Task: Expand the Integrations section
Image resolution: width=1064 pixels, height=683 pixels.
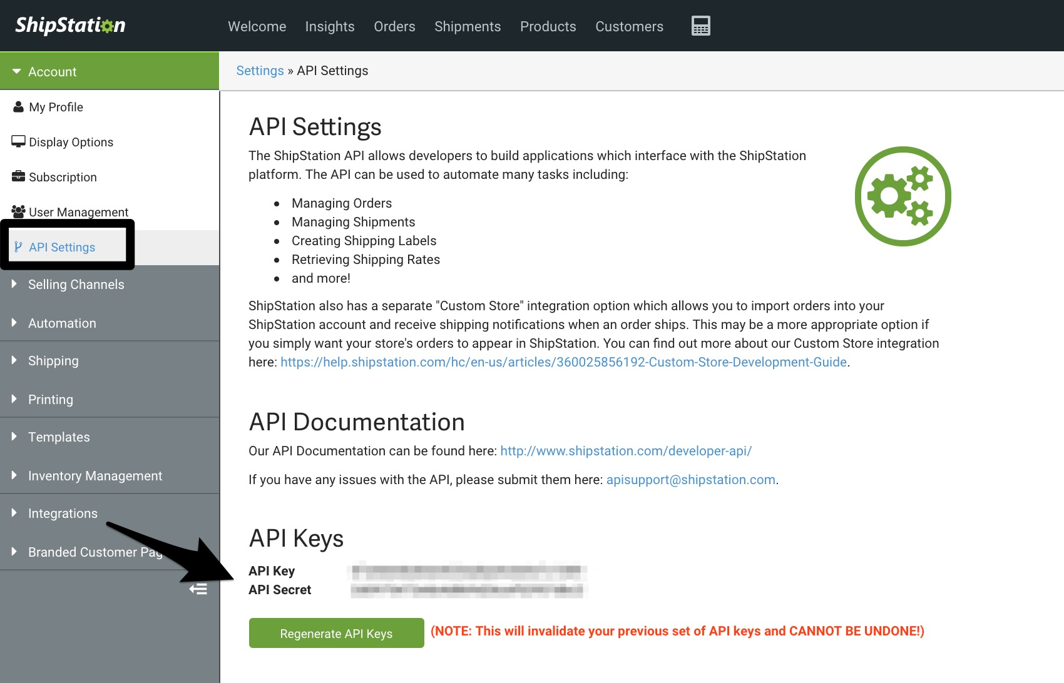Action: coord(110,514)
